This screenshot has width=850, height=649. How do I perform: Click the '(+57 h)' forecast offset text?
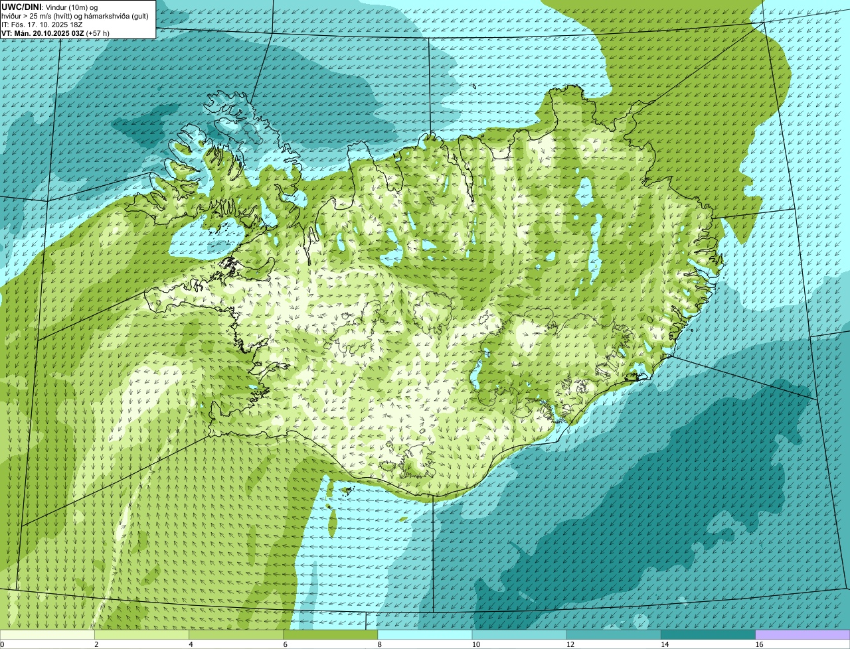(98, 33)
